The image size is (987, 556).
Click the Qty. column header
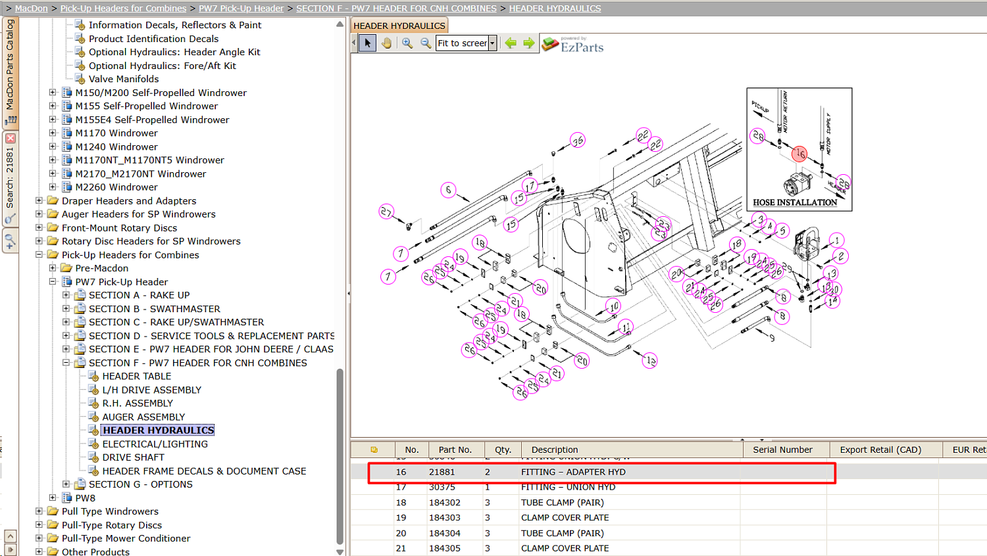[503, 450]
